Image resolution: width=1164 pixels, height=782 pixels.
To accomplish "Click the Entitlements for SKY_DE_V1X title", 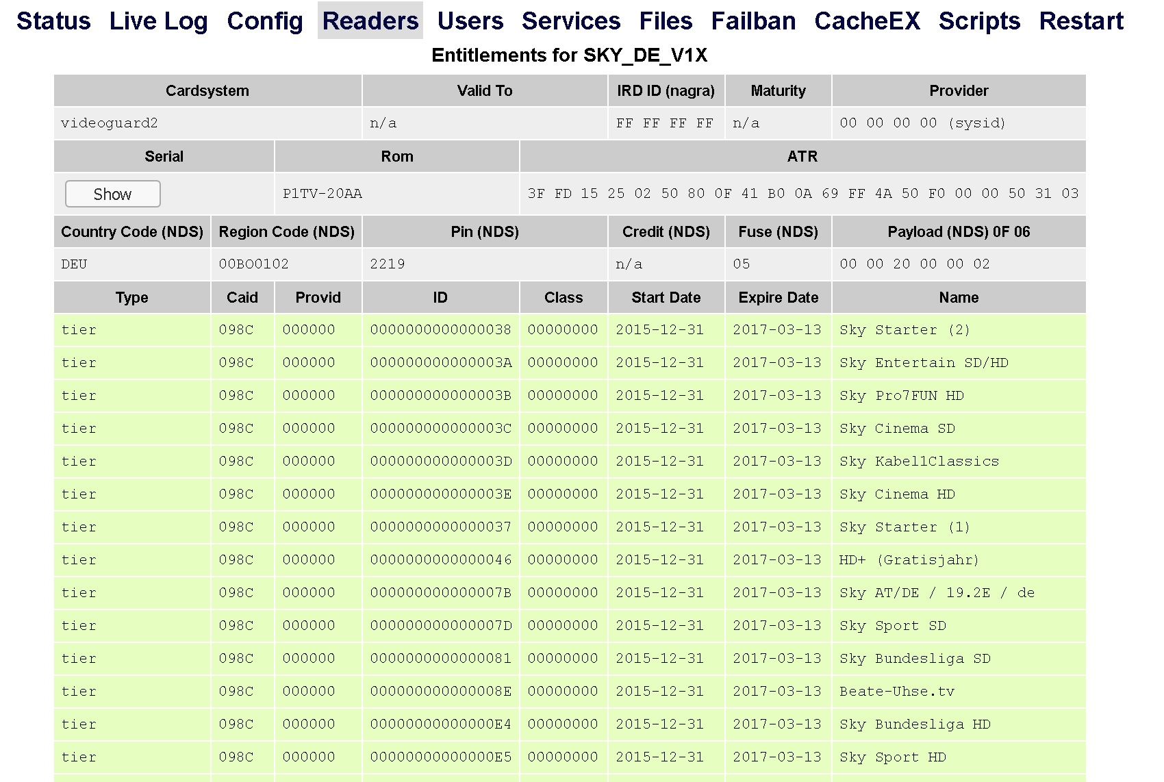I will coord(570,55).
